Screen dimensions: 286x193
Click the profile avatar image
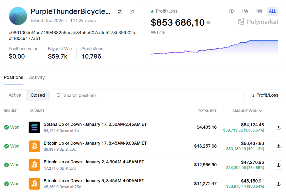[18, 16]
